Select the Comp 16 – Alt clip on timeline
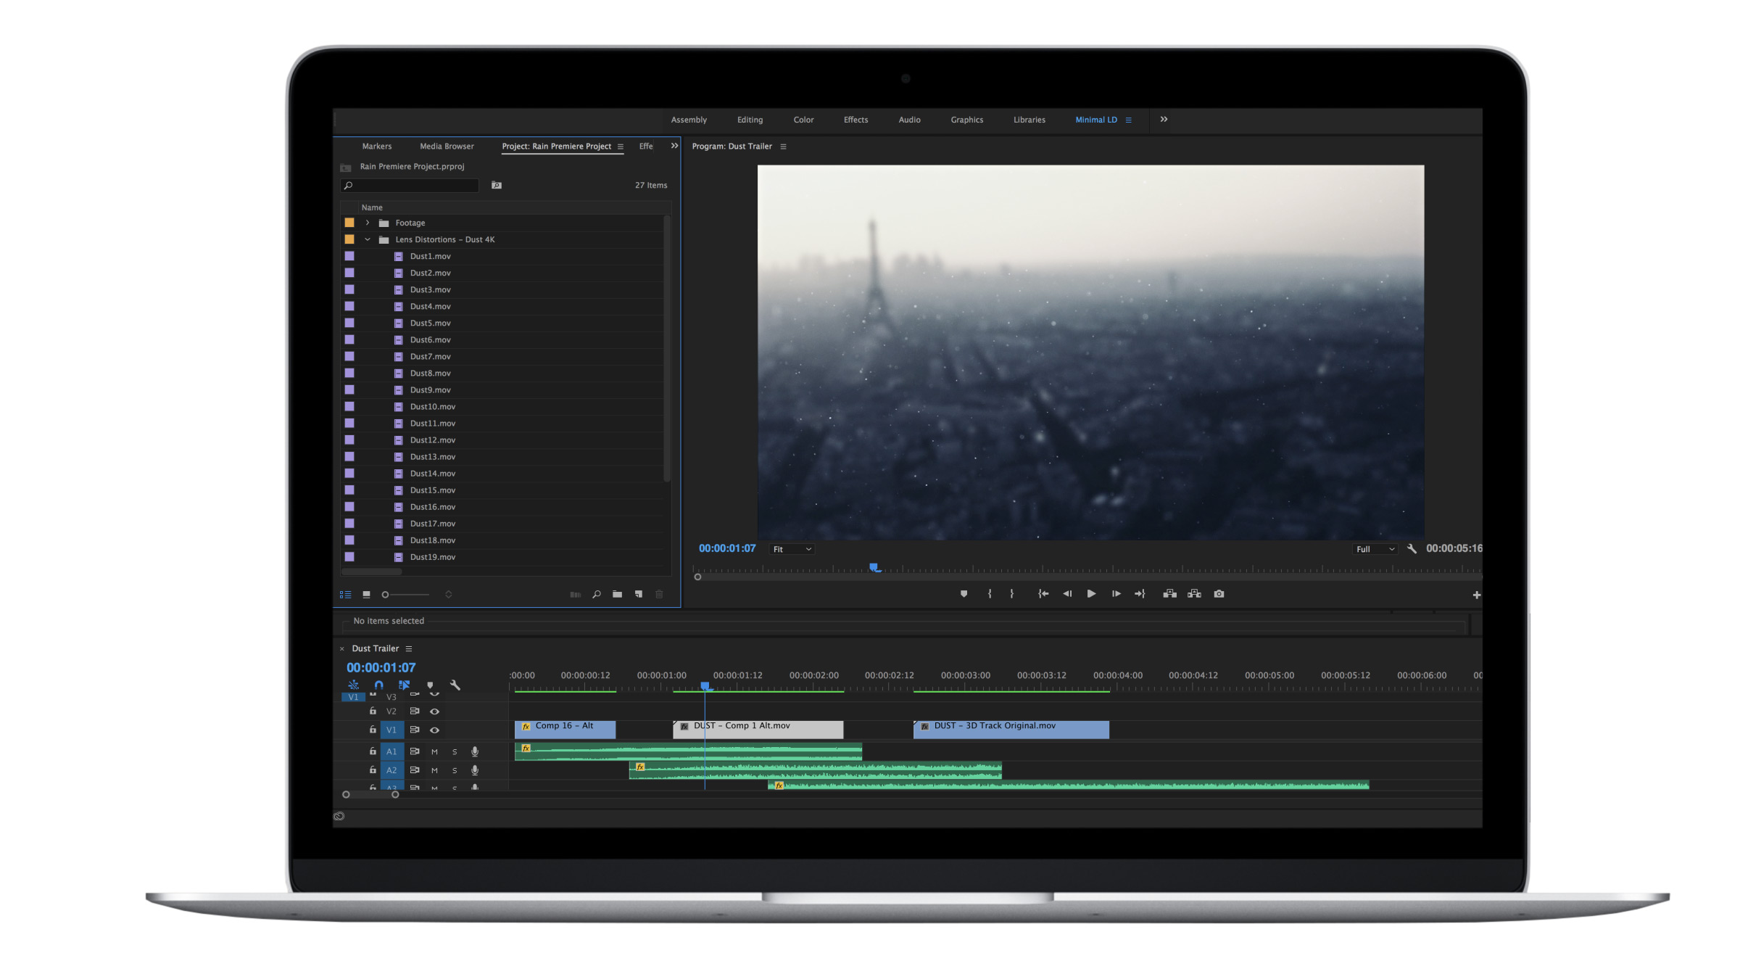The width and height of the screenshot is (1740, 961). pyautogui.click(x=565, y=730)
